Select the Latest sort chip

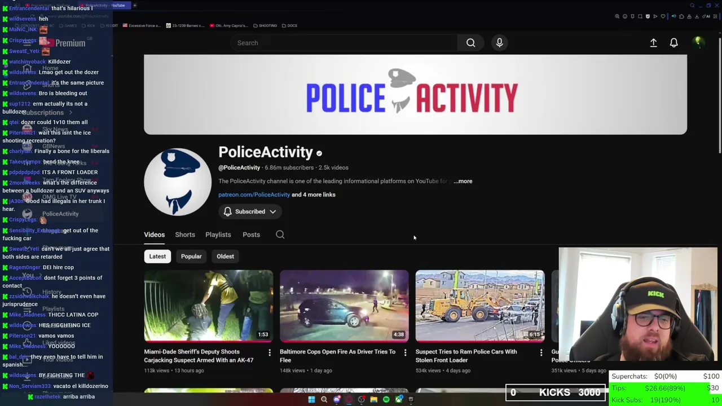tap(157, 256)
